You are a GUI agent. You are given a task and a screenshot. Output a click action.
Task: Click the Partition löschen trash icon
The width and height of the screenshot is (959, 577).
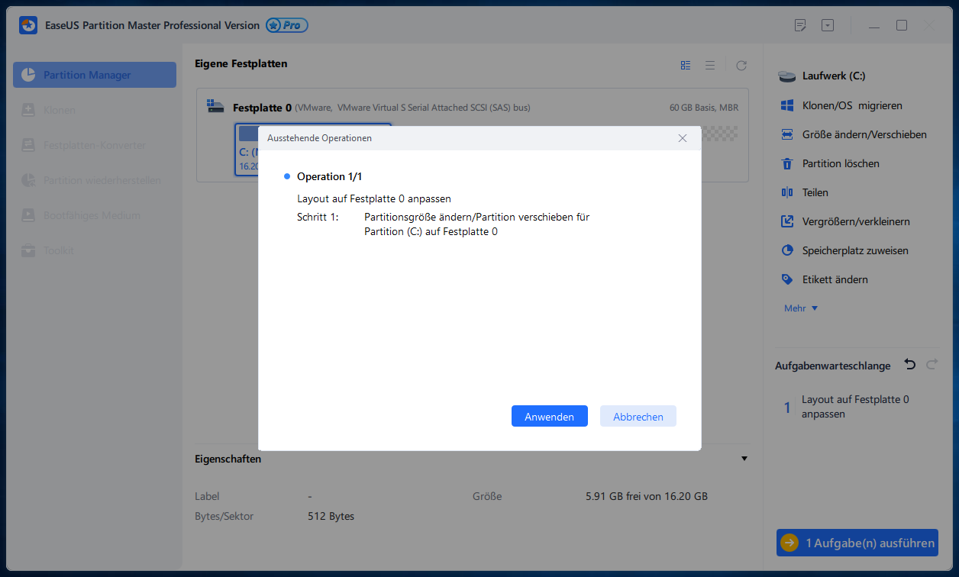[x=787, y=163]
